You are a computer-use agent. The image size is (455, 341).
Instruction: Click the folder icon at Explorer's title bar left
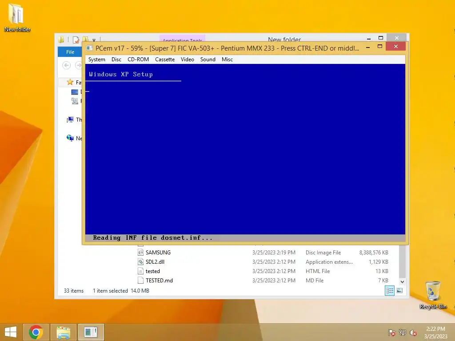(61, 40)
